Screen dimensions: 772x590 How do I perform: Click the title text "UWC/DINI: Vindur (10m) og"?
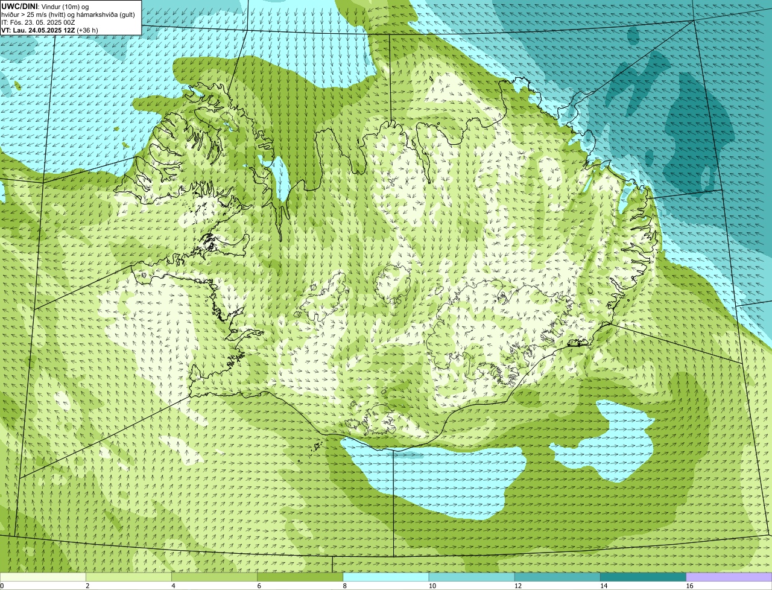[x=45, y=6]
